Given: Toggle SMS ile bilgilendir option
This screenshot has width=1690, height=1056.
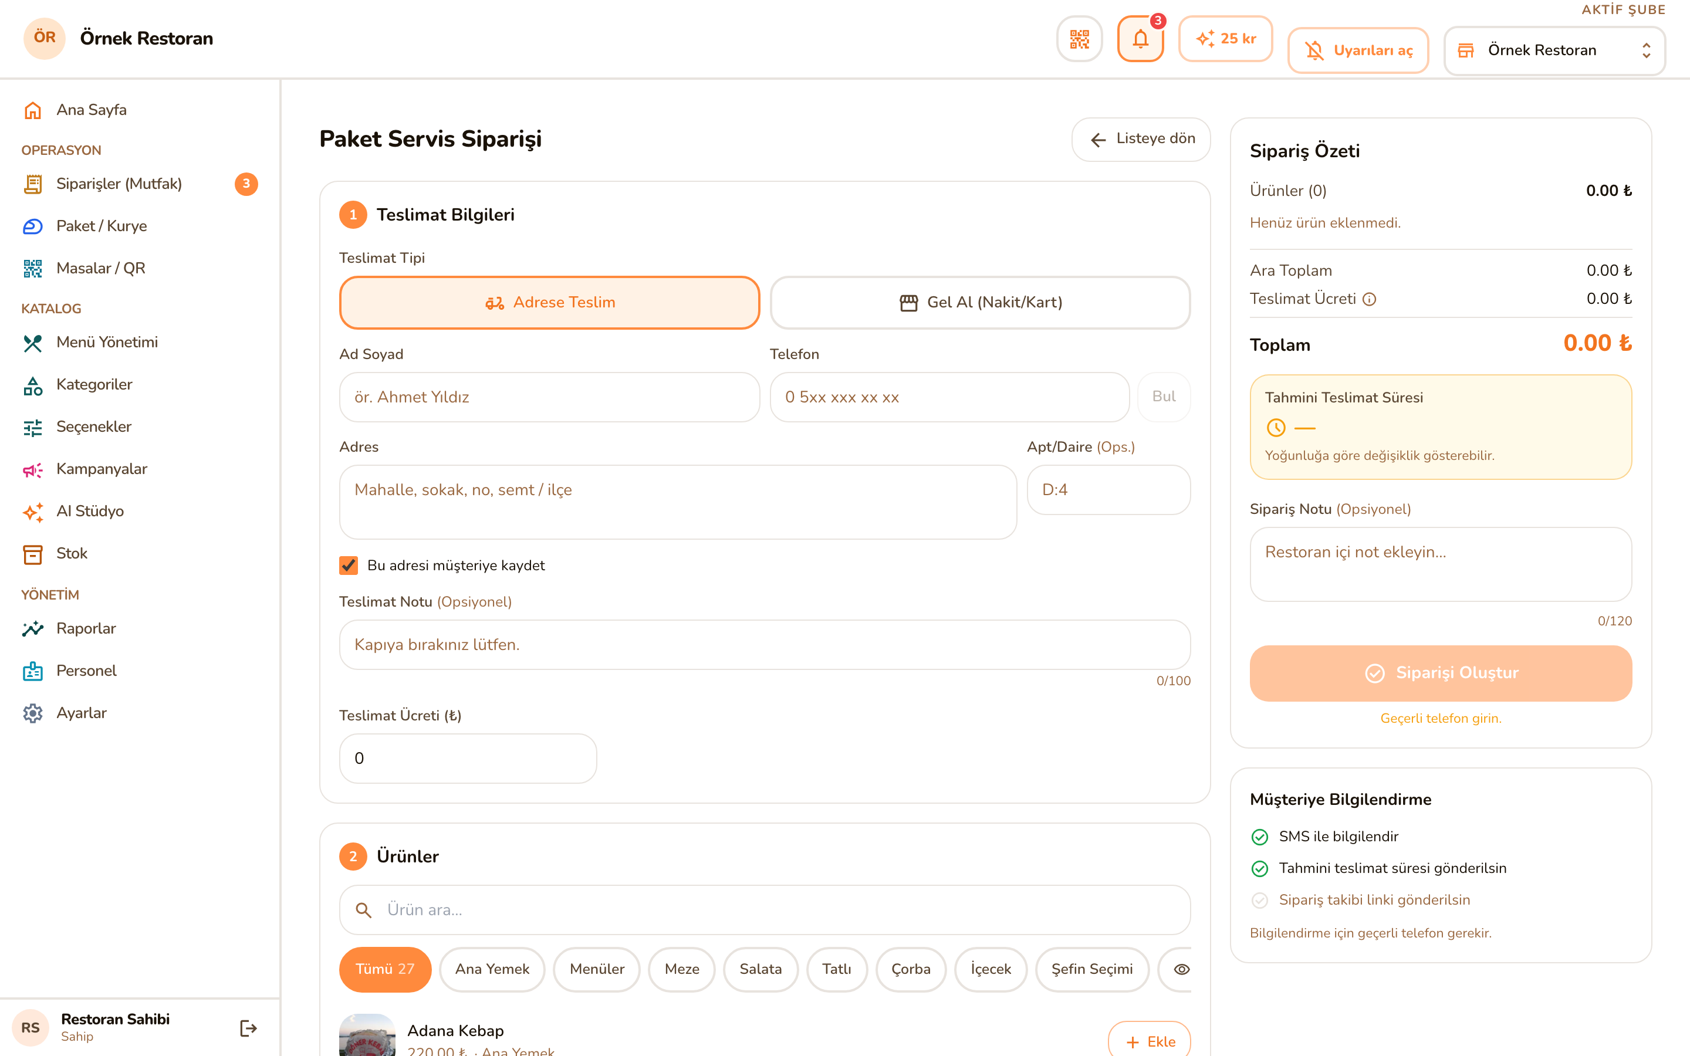Looking at the screenshot, I should 1324,837.
